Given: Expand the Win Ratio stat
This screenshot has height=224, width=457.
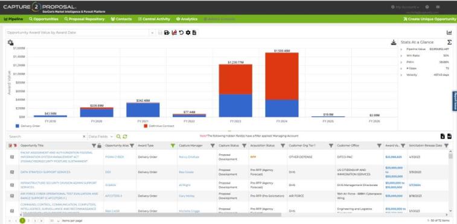Looking at the screenshot, I should [x=401, y=55].
